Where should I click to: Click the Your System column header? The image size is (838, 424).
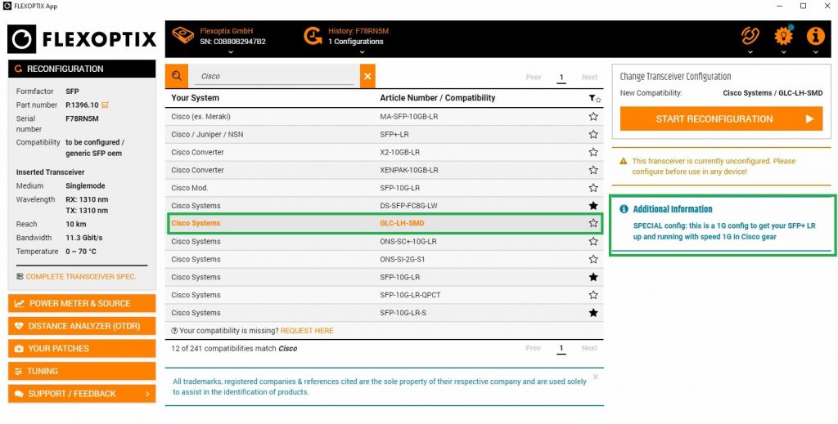coord(195,98)
